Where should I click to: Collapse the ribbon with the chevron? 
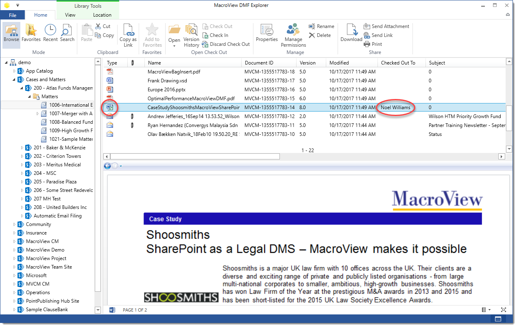[508, 15]
